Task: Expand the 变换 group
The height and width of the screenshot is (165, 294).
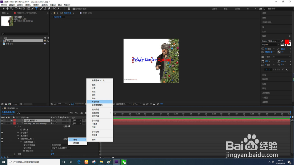Action: [x=15, y=154]
